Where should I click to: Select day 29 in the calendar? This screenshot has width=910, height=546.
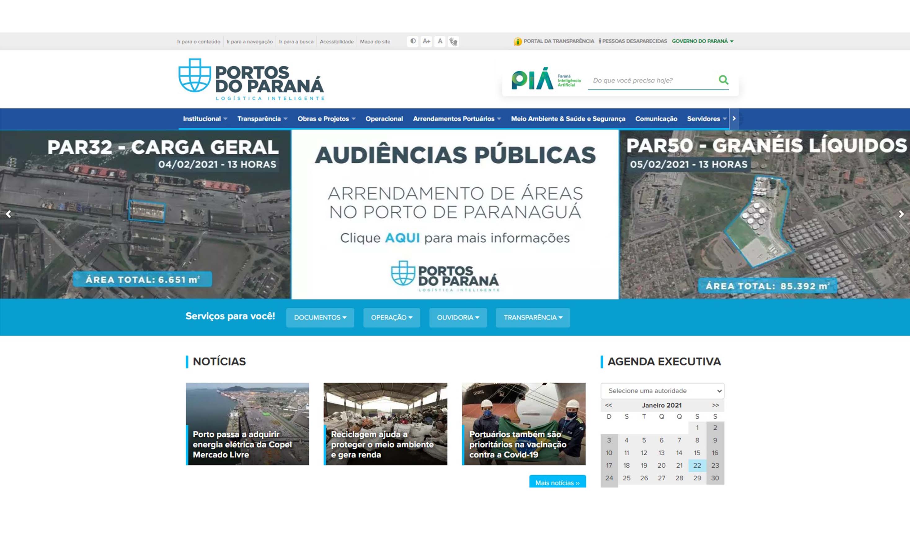tap(697, 478)
